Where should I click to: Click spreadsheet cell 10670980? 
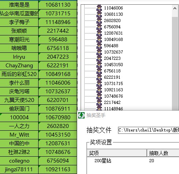58,117
